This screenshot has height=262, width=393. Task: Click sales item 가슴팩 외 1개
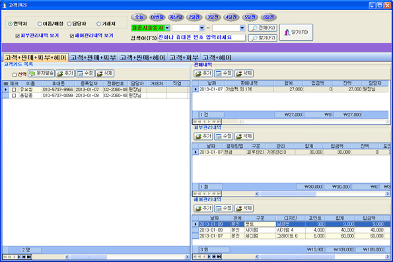pos(249,89)
